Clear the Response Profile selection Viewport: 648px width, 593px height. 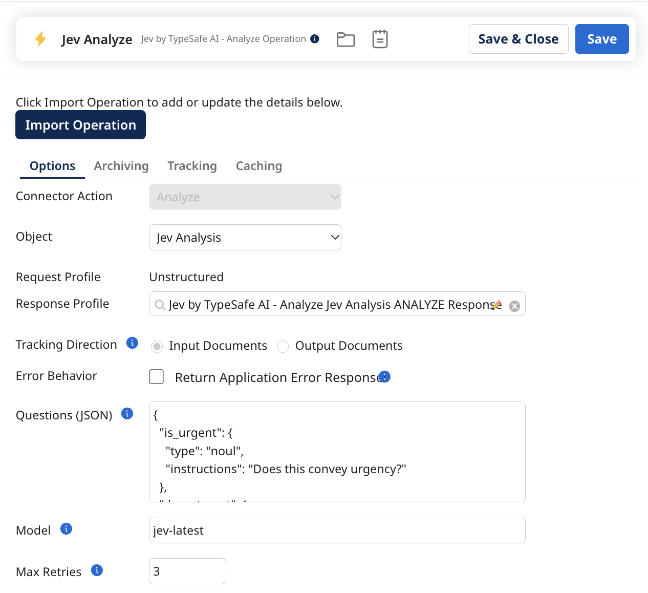514,306
